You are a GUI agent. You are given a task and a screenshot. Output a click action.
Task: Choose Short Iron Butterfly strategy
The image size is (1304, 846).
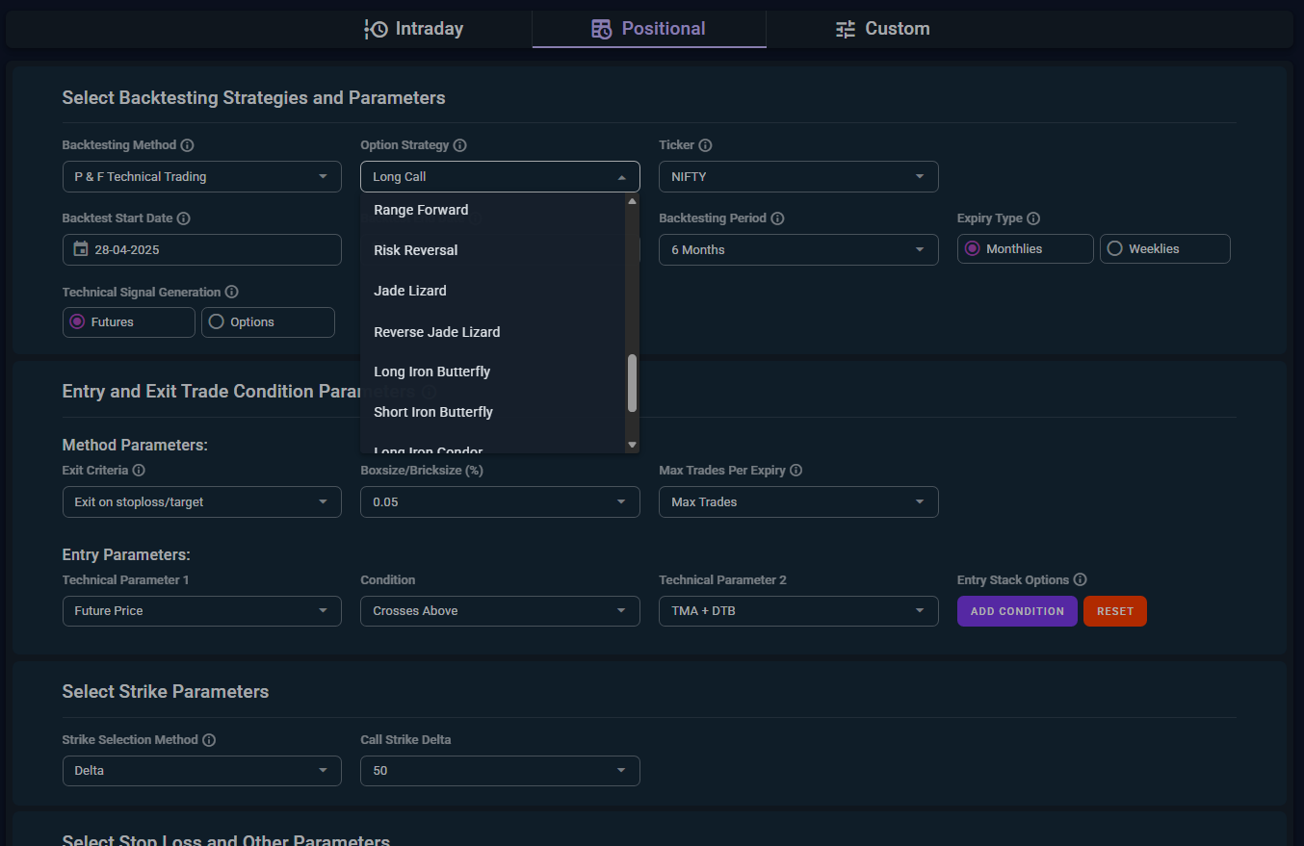[493, 412]
